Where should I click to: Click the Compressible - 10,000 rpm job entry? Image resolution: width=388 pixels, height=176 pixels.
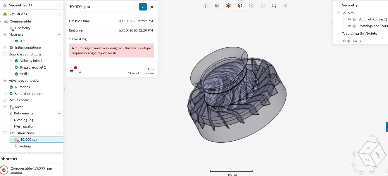31,170
